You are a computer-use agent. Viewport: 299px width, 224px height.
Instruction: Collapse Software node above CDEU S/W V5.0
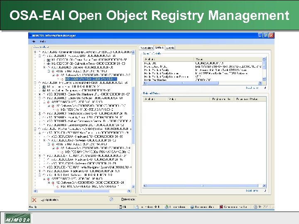point(44,67)
